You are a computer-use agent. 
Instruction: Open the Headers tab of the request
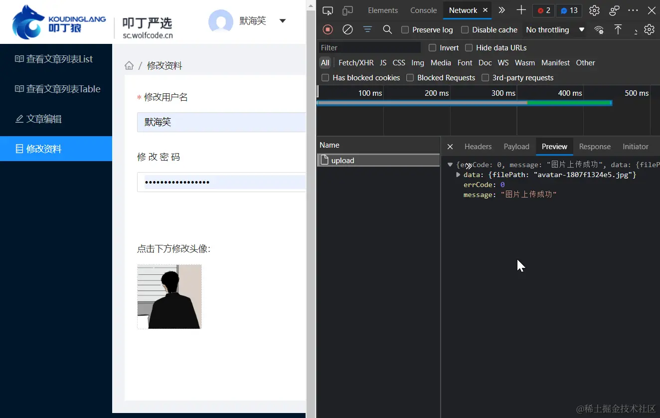(x=478, y=147)
